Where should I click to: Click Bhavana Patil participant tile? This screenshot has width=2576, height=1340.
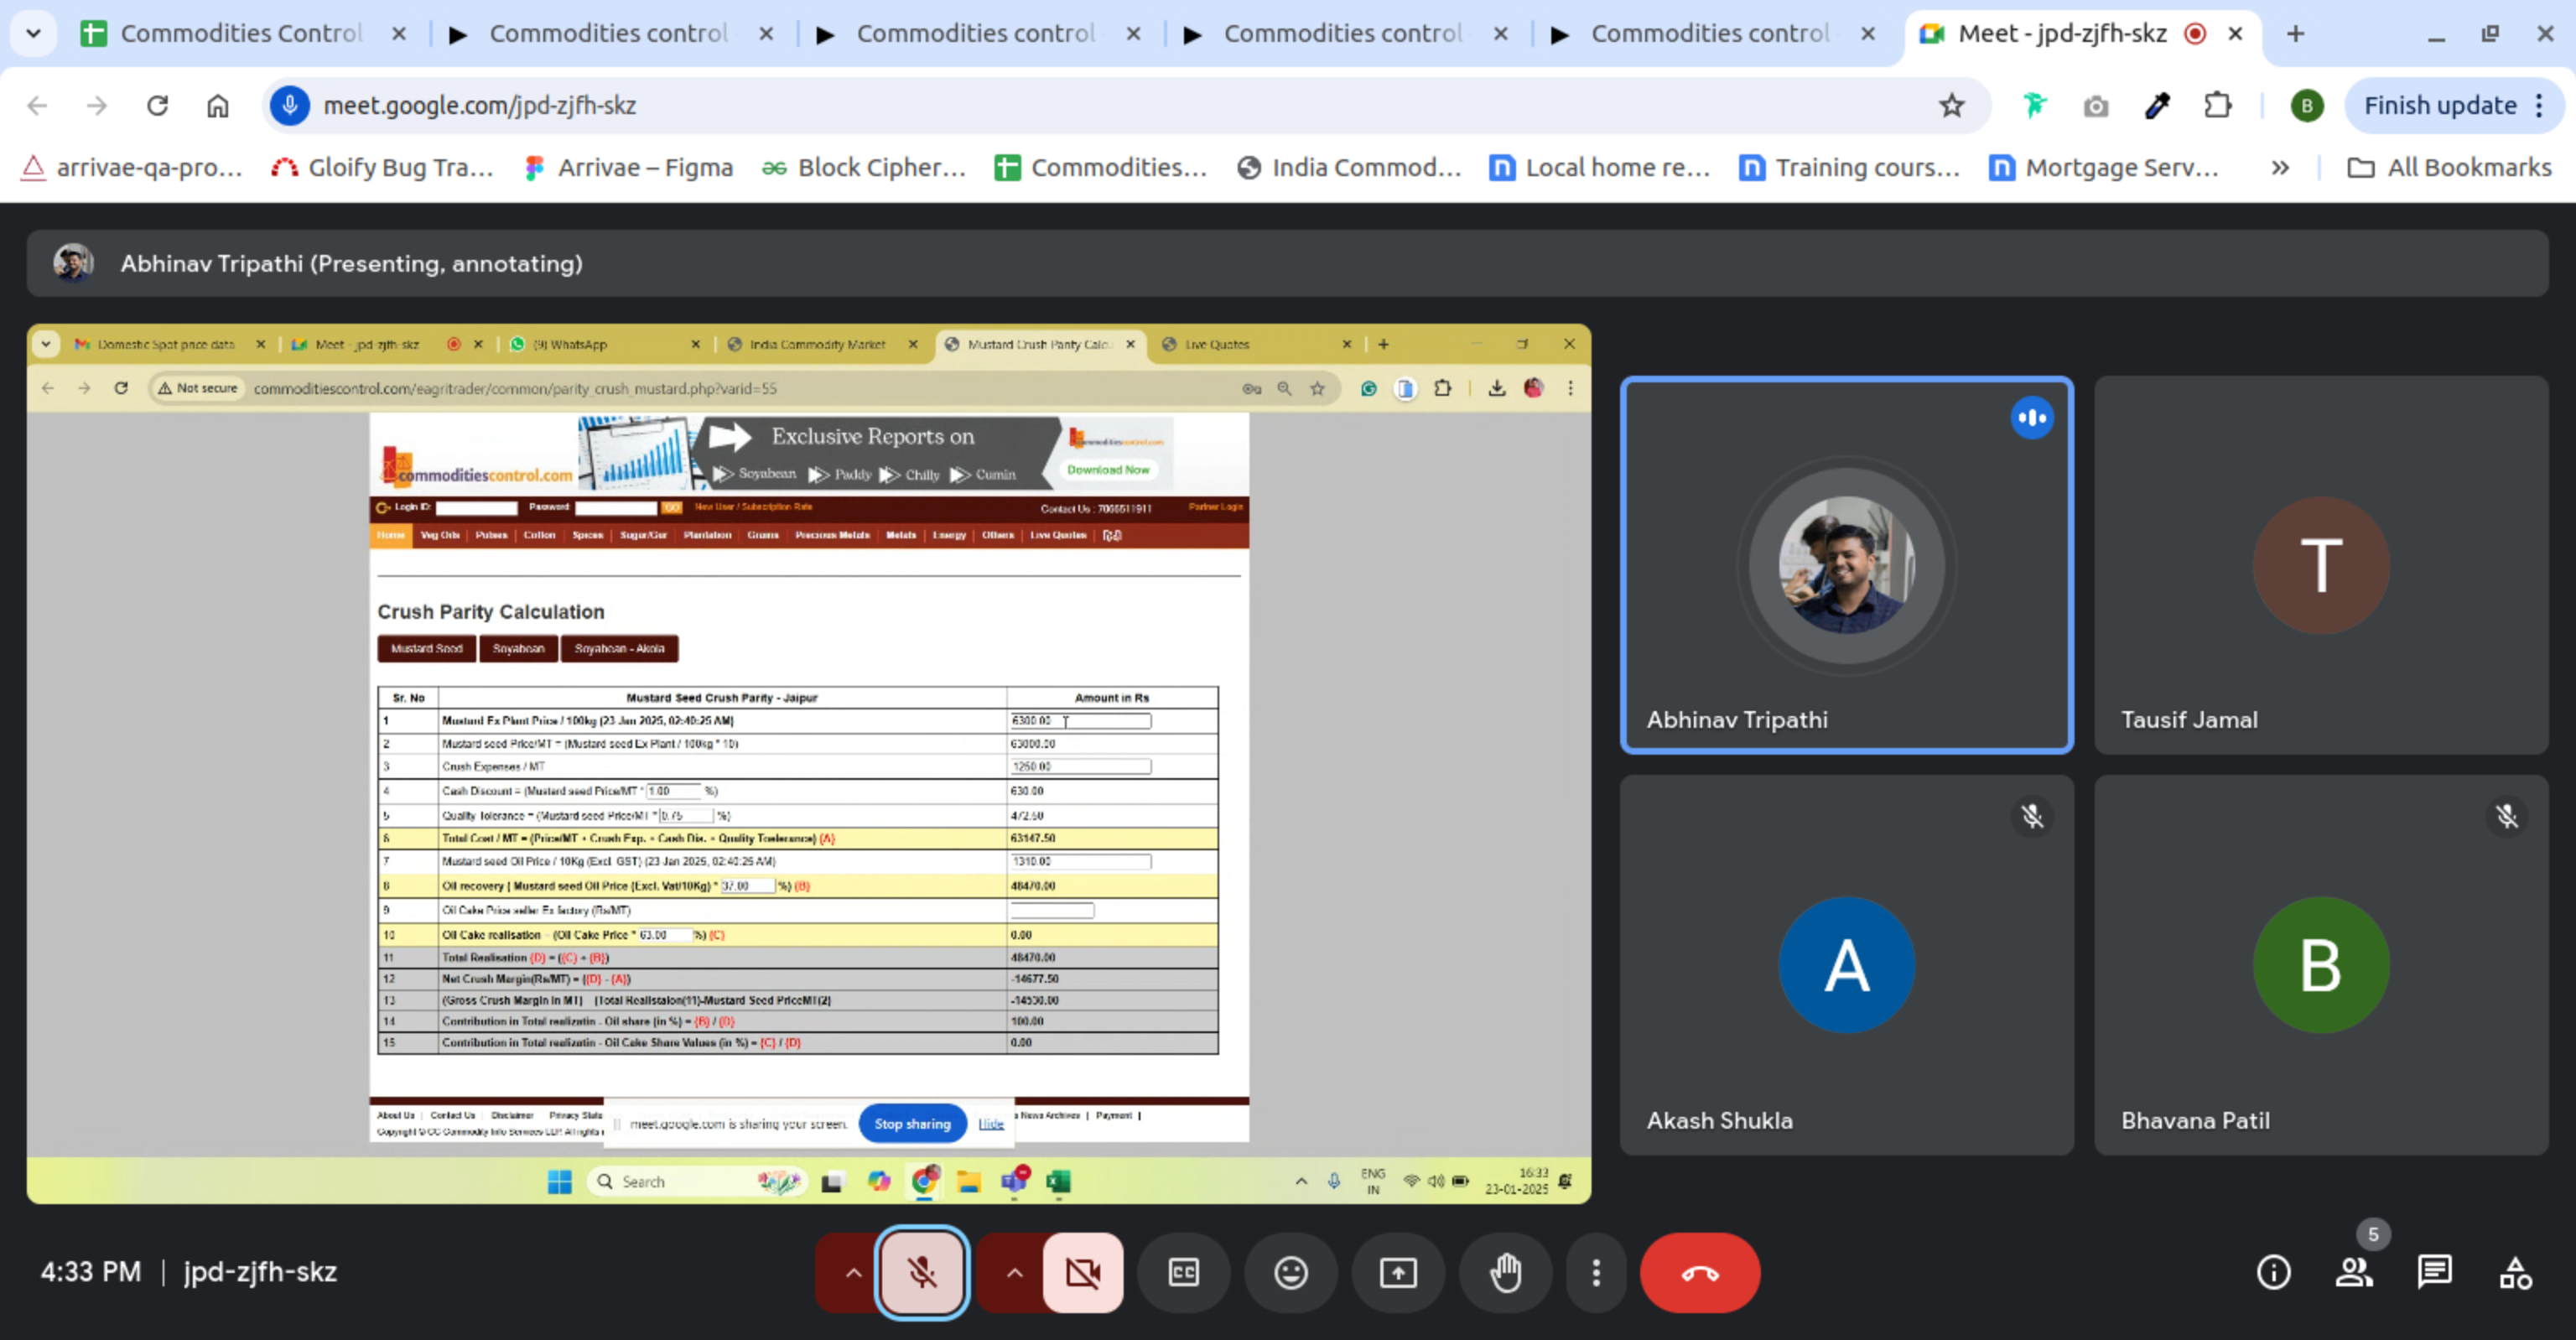(x=2321, y=965)
